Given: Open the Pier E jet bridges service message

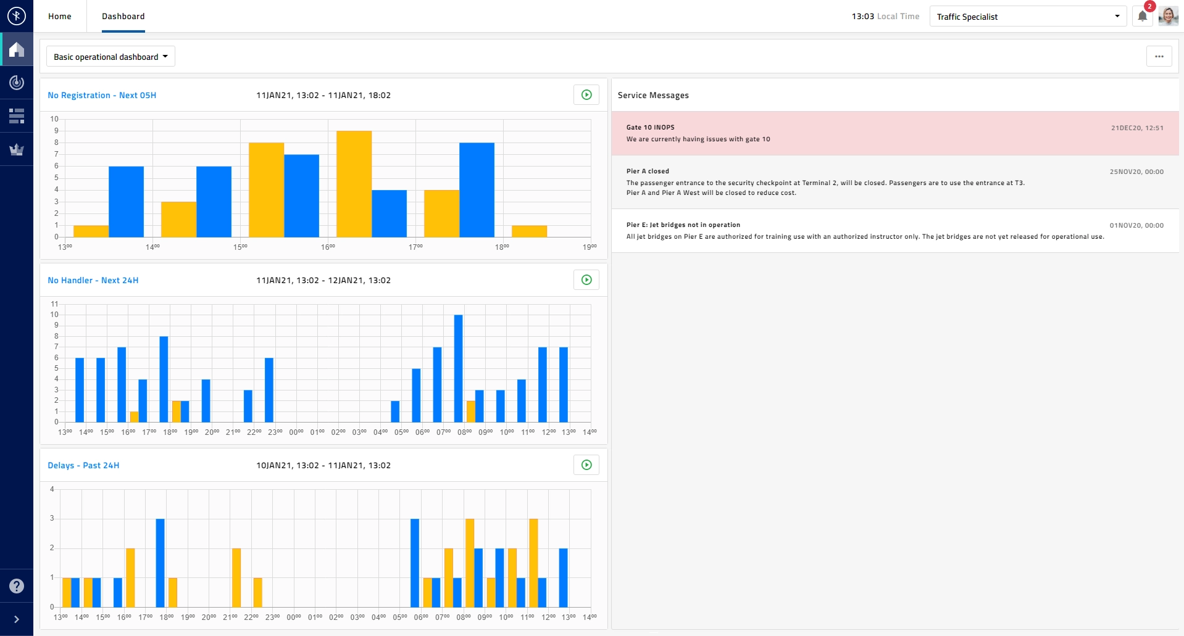Looking at the screenshot, I should 895,231.
